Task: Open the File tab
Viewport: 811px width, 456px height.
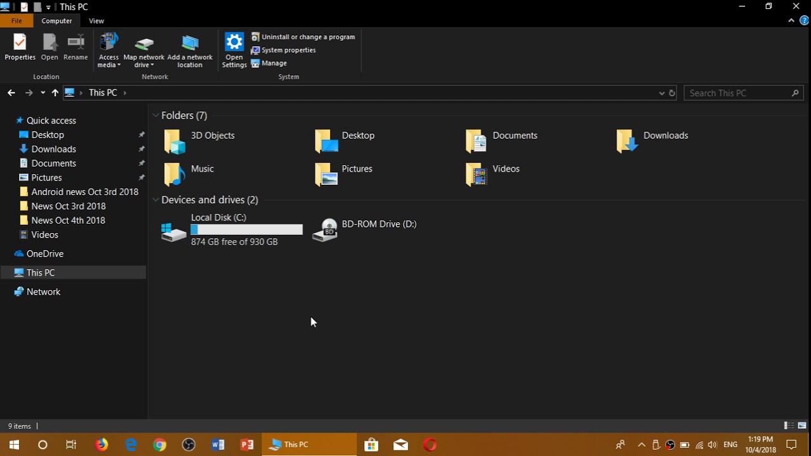Action: [16, 21]
